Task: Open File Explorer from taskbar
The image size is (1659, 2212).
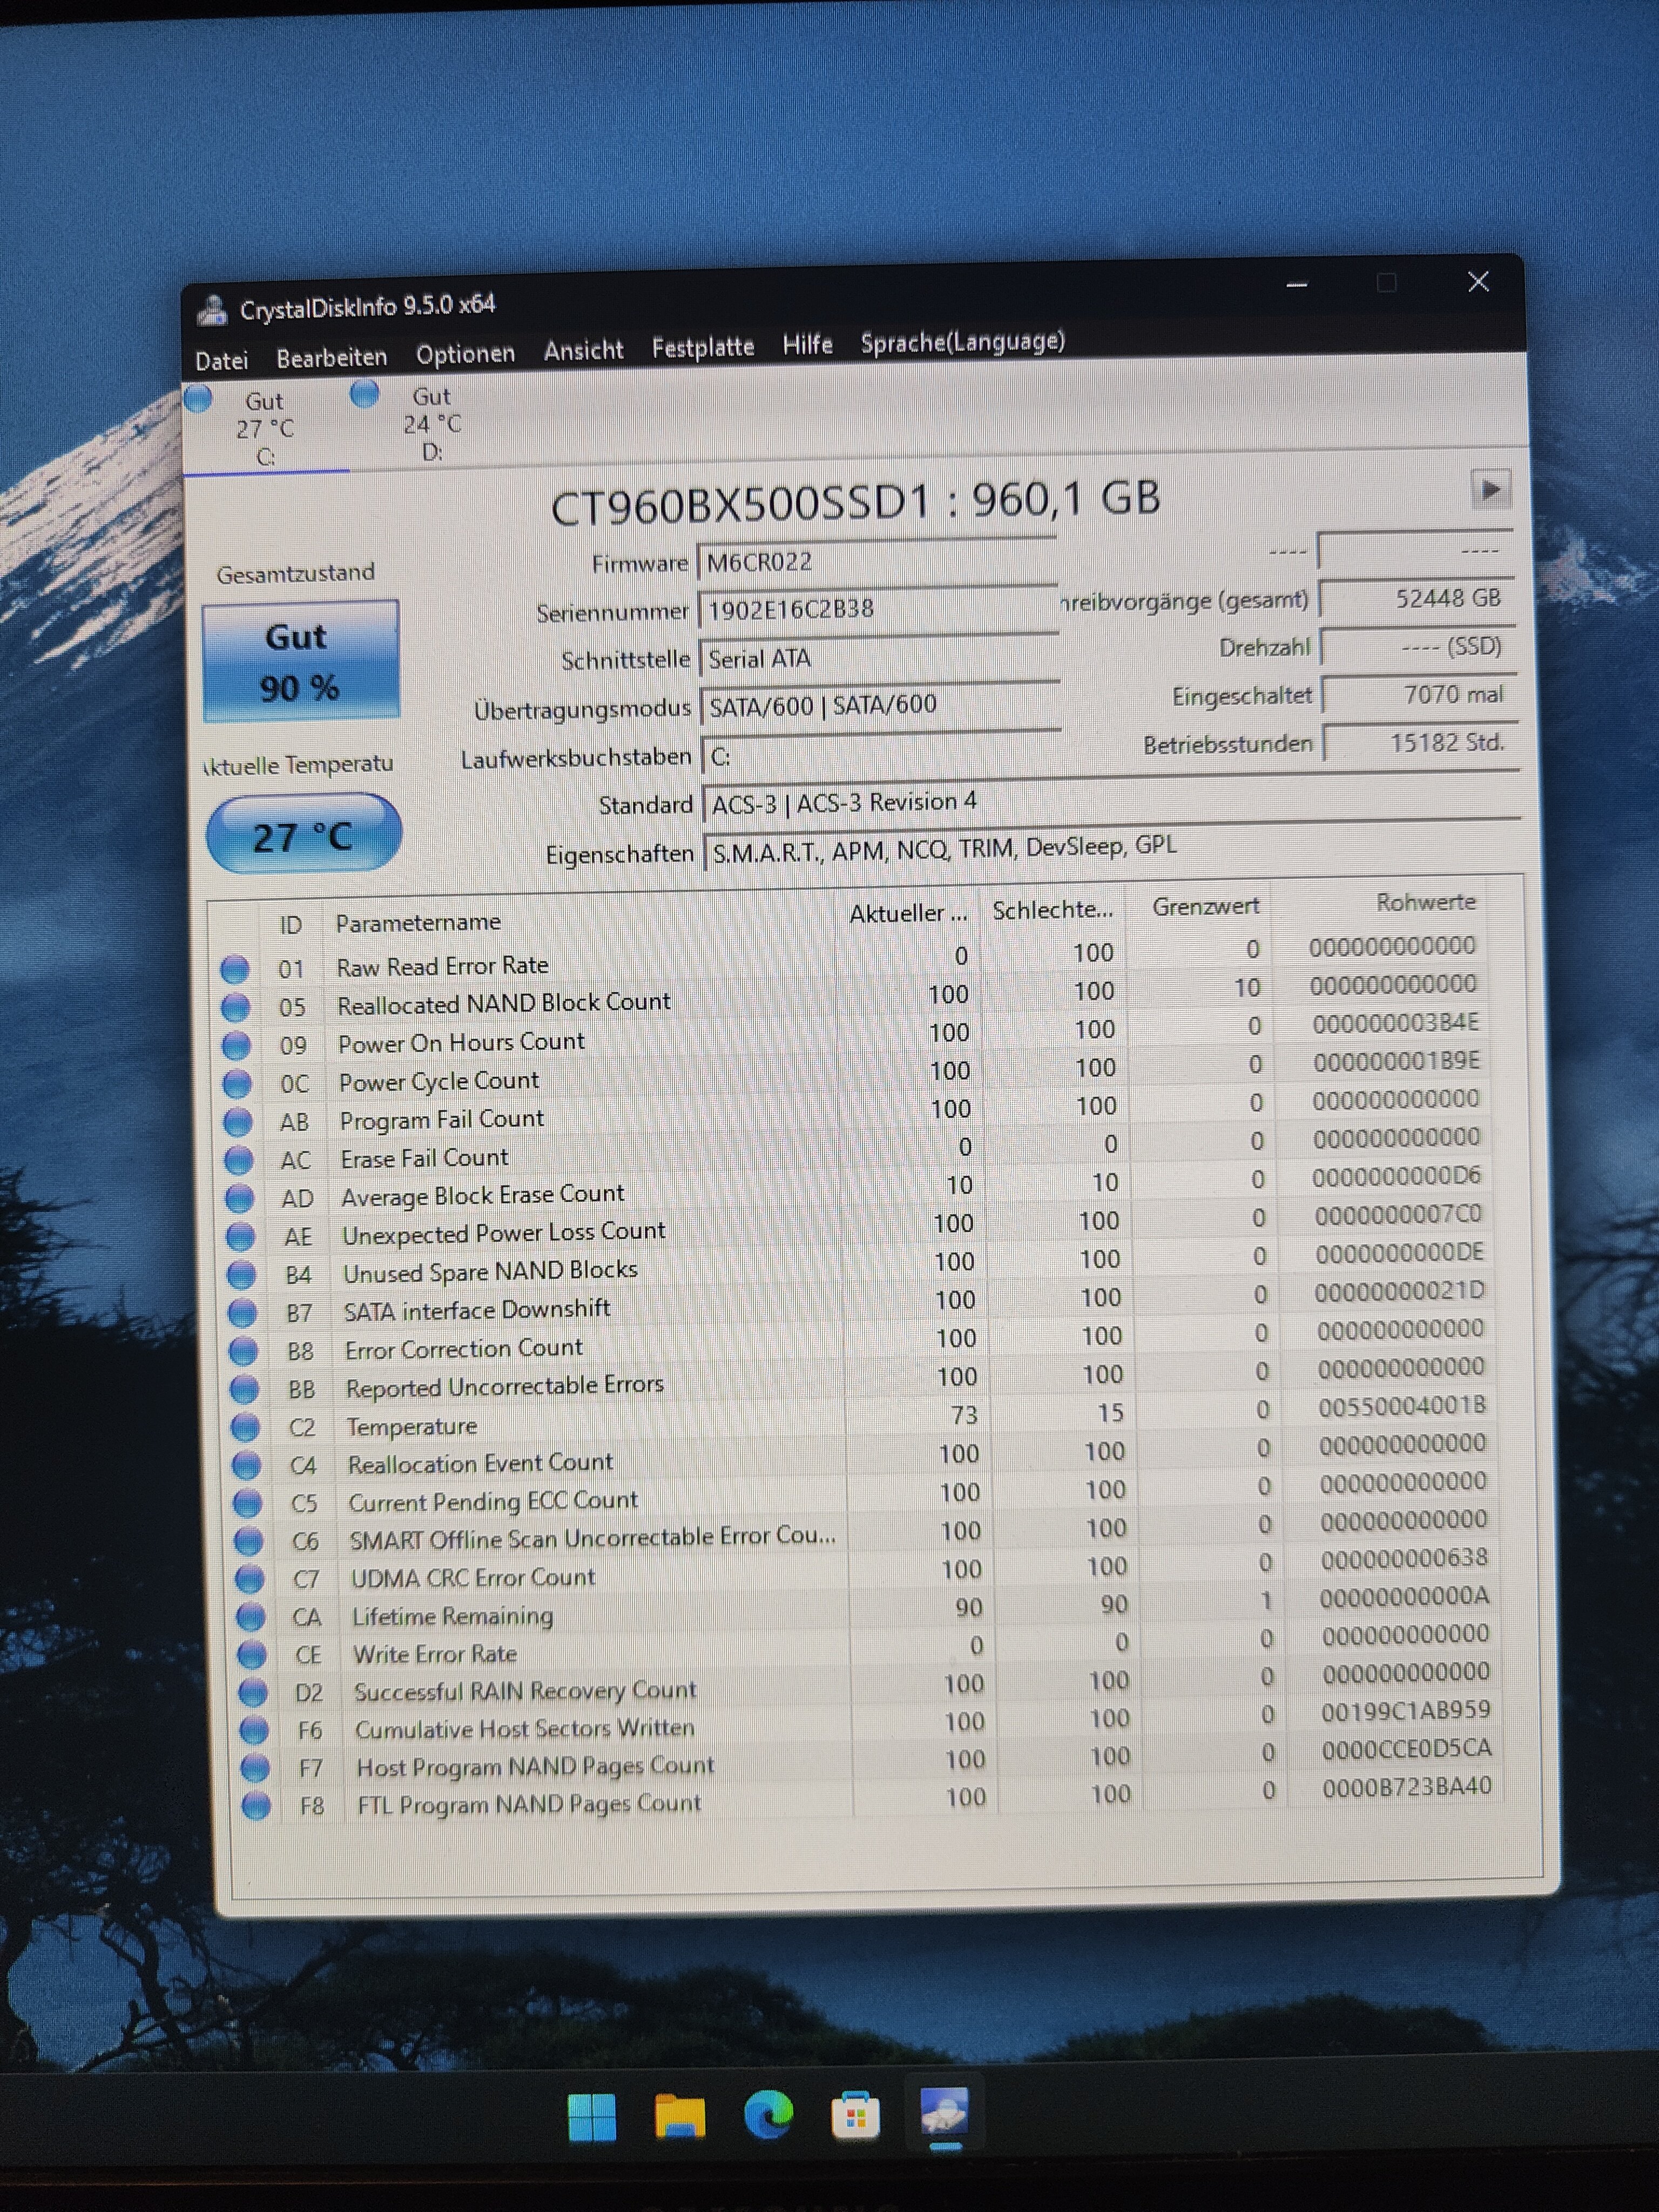Action: click(x=680, y=2116)
